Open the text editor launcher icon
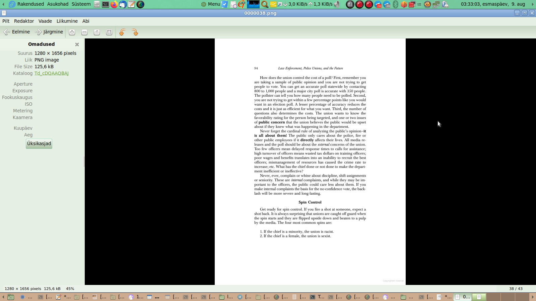Viewport: 536px width, 301px height. click(132, 4)
